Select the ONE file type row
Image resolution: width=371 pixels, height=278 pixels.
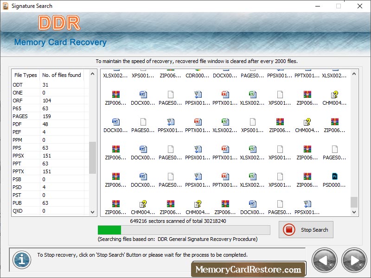[51, 93]
